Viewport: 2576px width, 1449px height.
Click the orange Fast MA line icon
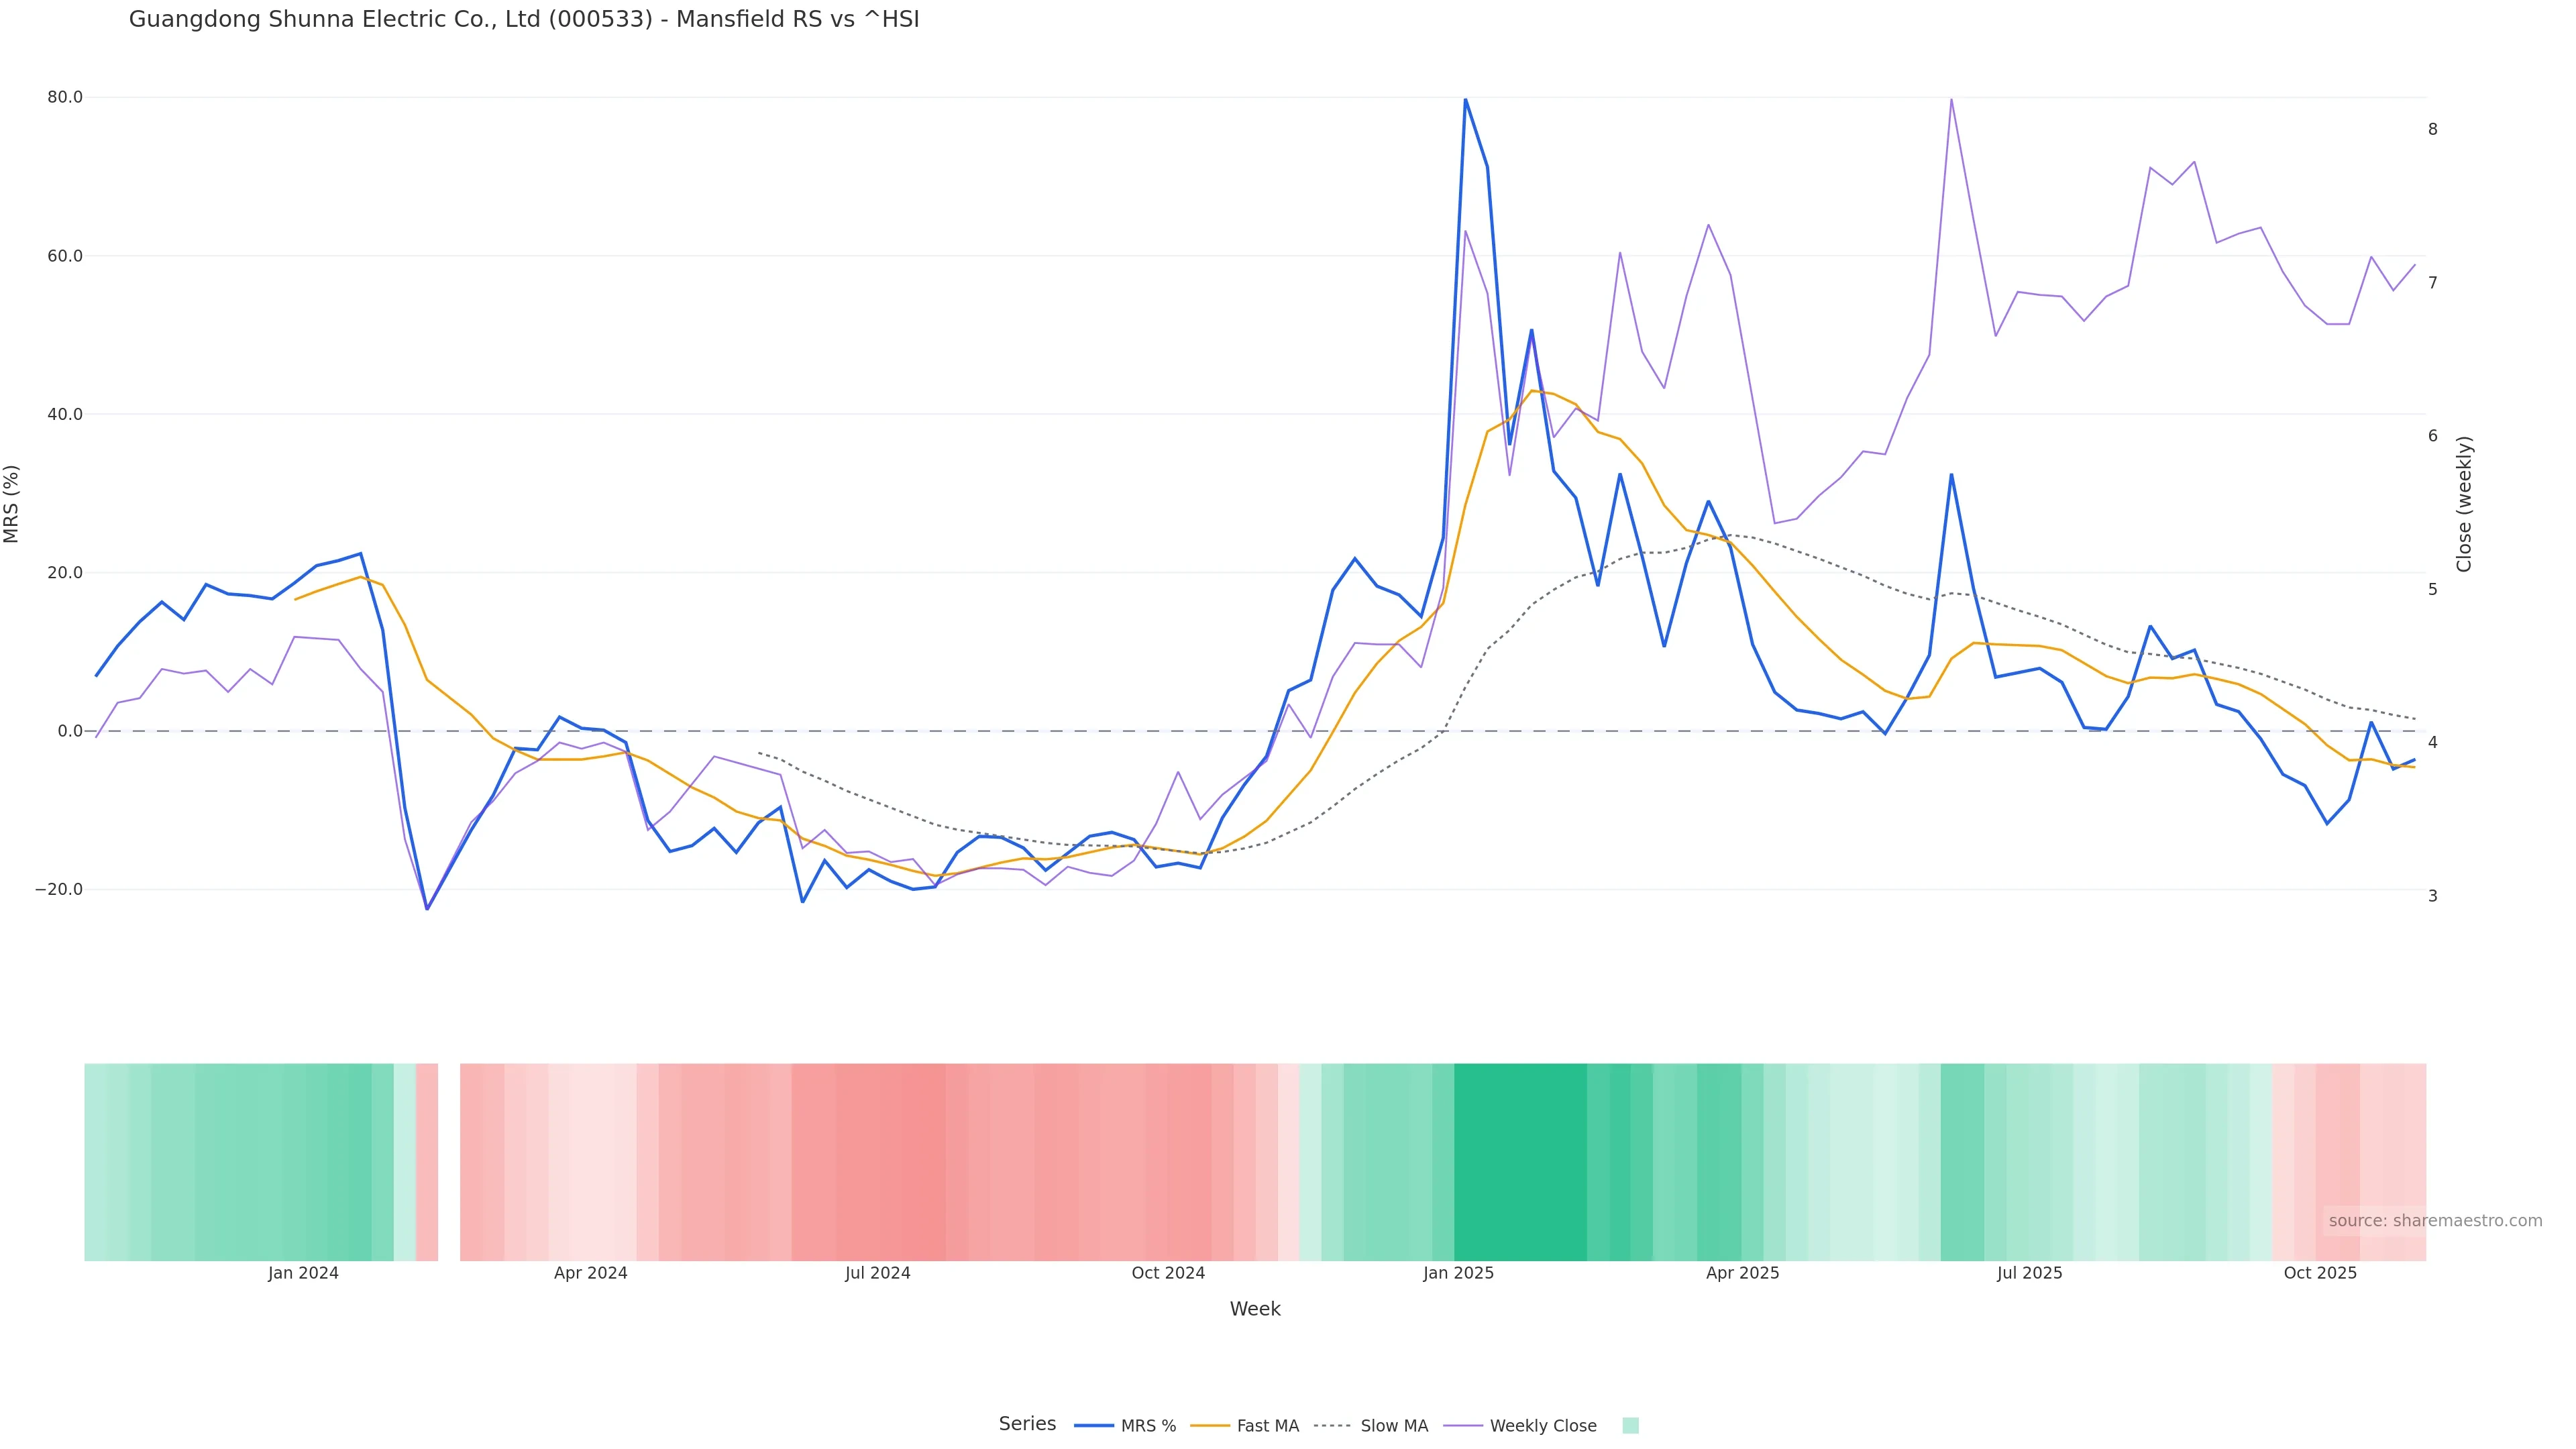(1210, 1426)
